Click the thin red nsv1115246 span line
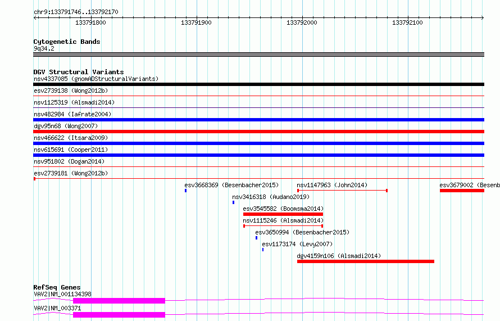500x321 pixels. click(283, 226)
